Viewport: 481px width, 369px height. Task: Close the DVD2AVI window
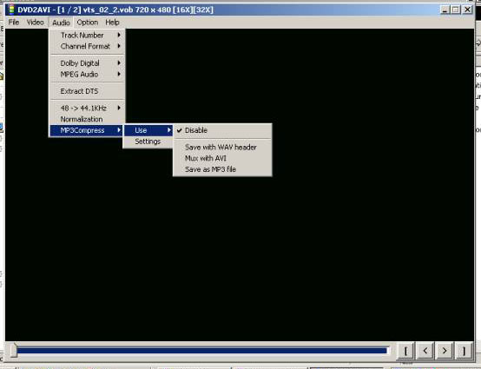pyautogui.click(x=467, y=10)
